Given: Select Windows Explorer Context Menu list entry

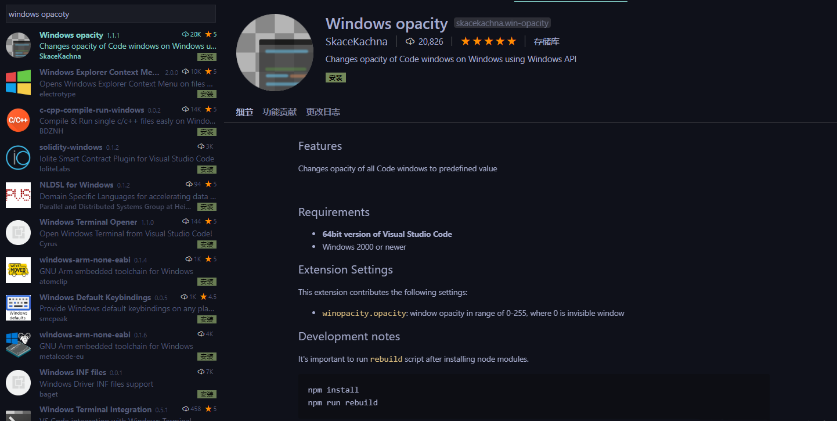Looking at the screenshot, I should (110, 82).
